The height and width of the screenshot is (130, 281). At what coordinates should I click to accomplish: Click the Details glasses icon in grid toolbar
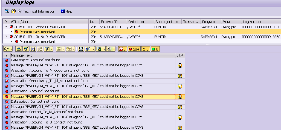tap(6, 49)
